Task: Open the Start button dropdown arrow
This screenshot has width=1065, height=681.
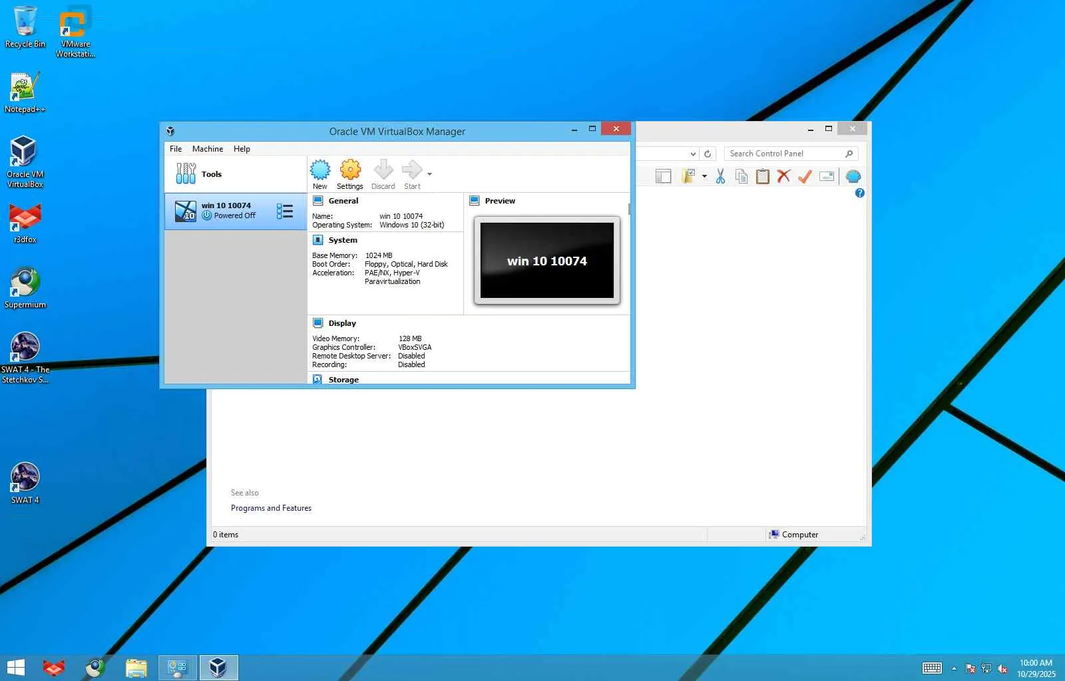Action: pyautogui.click(x=429, y=174)
